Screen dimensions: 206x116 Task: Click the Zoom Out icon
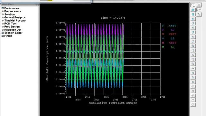(x=193, y=64)
